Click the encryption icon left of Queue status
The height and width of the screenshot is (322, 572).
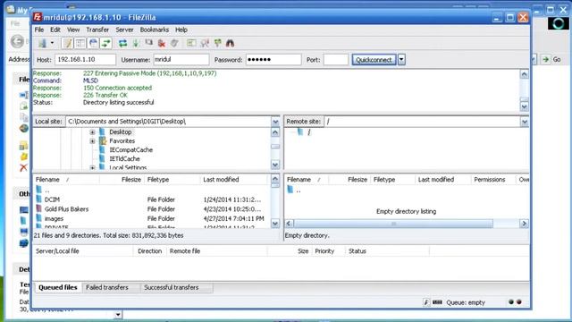click(x=437, y=302)
